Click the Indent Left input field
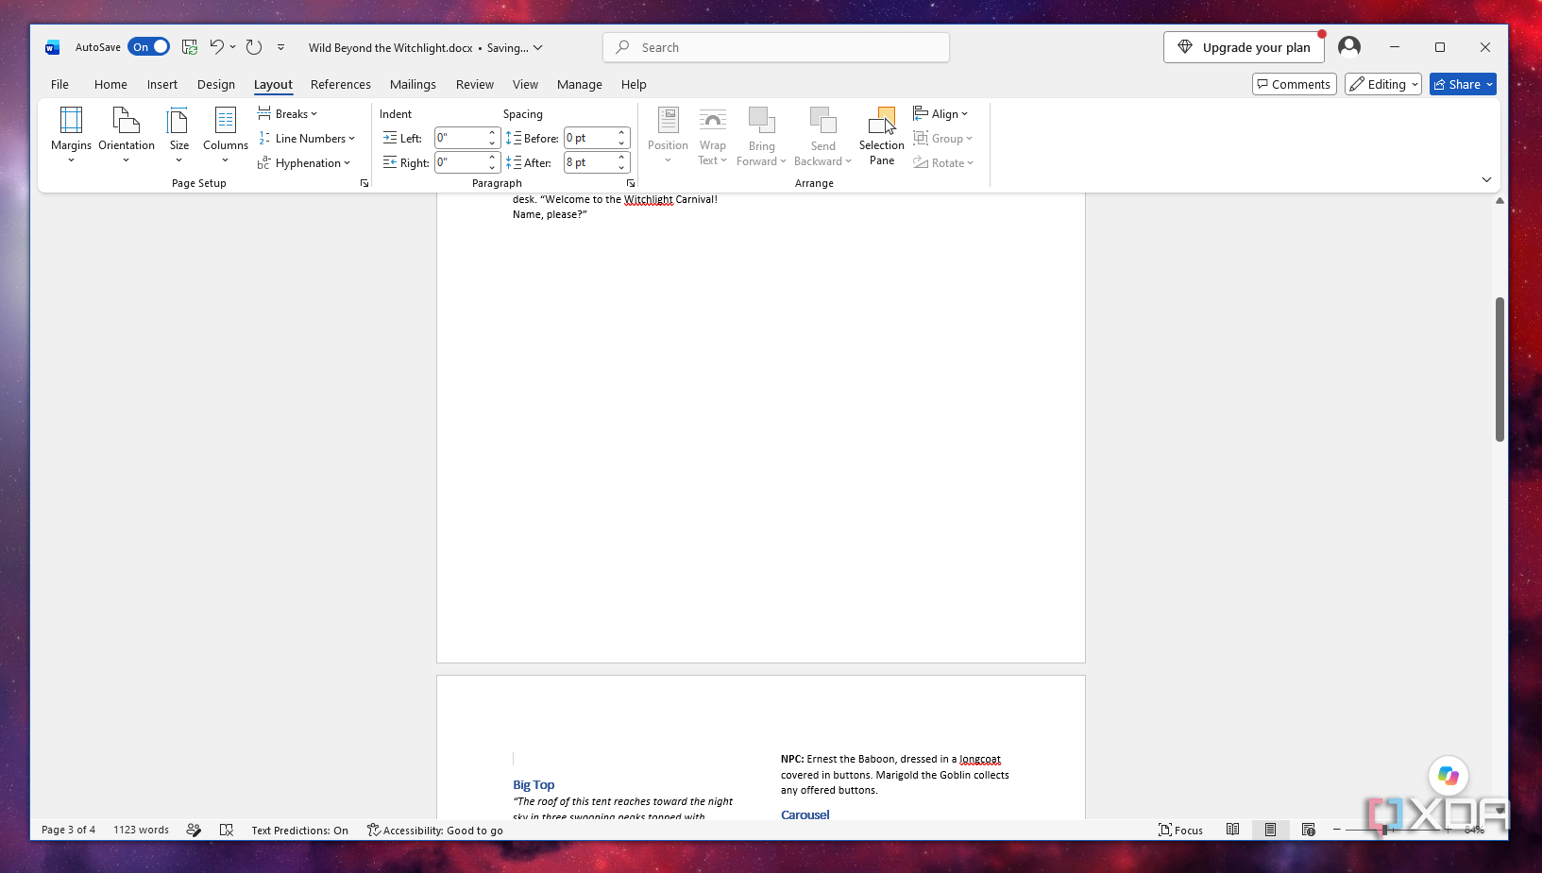The width and height of the screenshot is (1542, 873). (461, 138)
